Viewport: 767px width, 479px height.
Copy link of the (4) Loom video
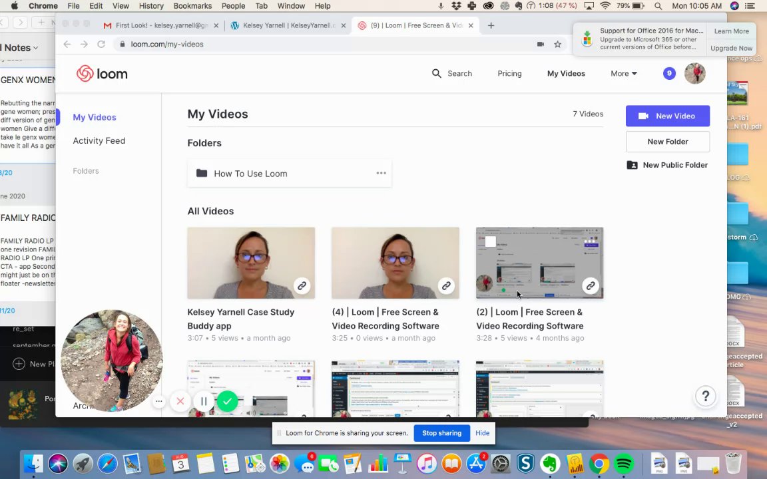[x=446, y=286]
